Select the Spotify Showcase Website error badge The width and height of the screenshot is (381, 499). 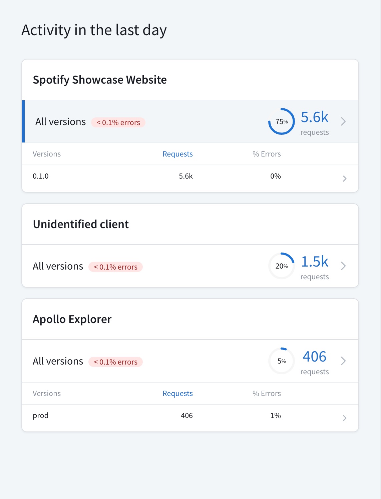coord(118,122)
